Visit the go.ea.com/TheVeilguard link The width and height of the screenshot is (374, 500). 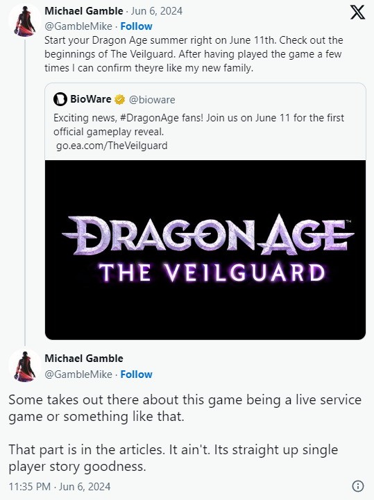click(112, 146)
